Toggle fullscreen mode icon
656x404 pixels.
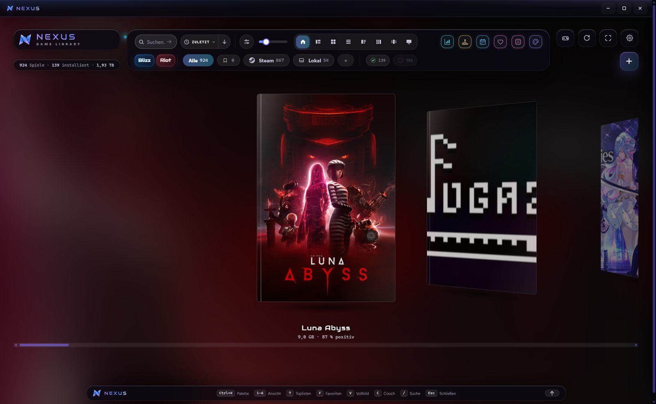point(608,38)
